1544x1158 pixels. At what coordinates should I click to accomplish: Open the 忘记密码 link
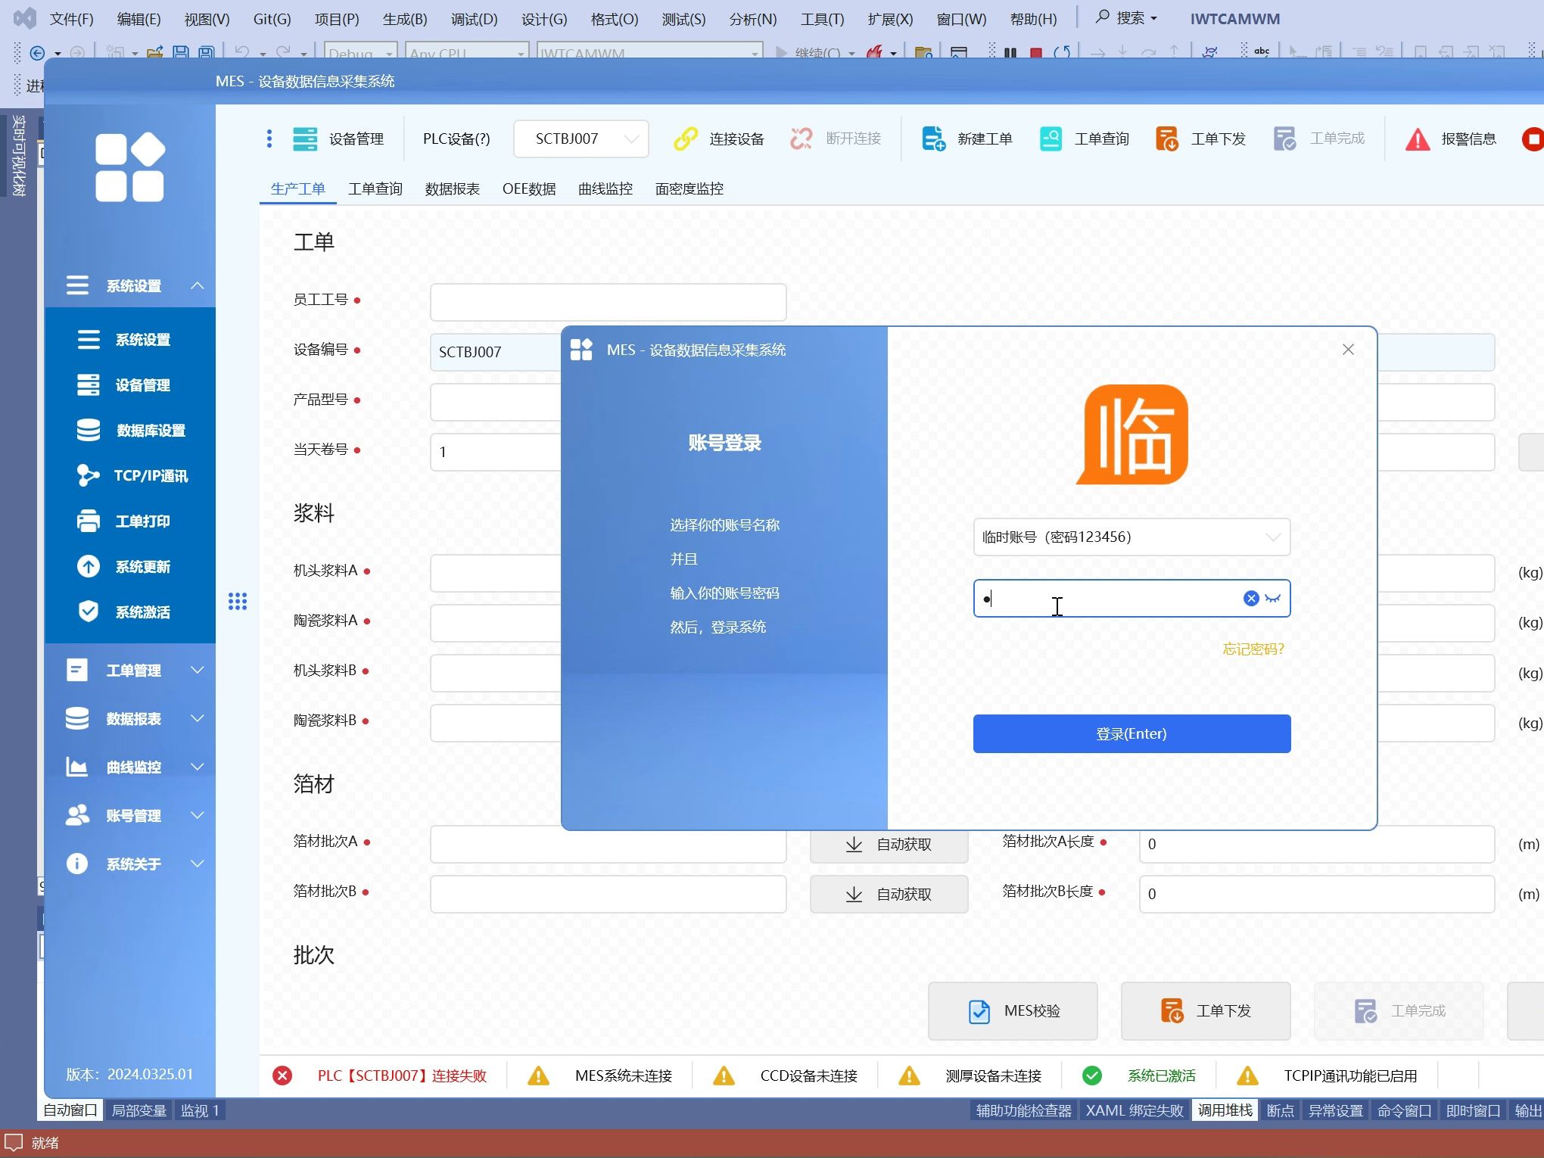[1253, 649]
